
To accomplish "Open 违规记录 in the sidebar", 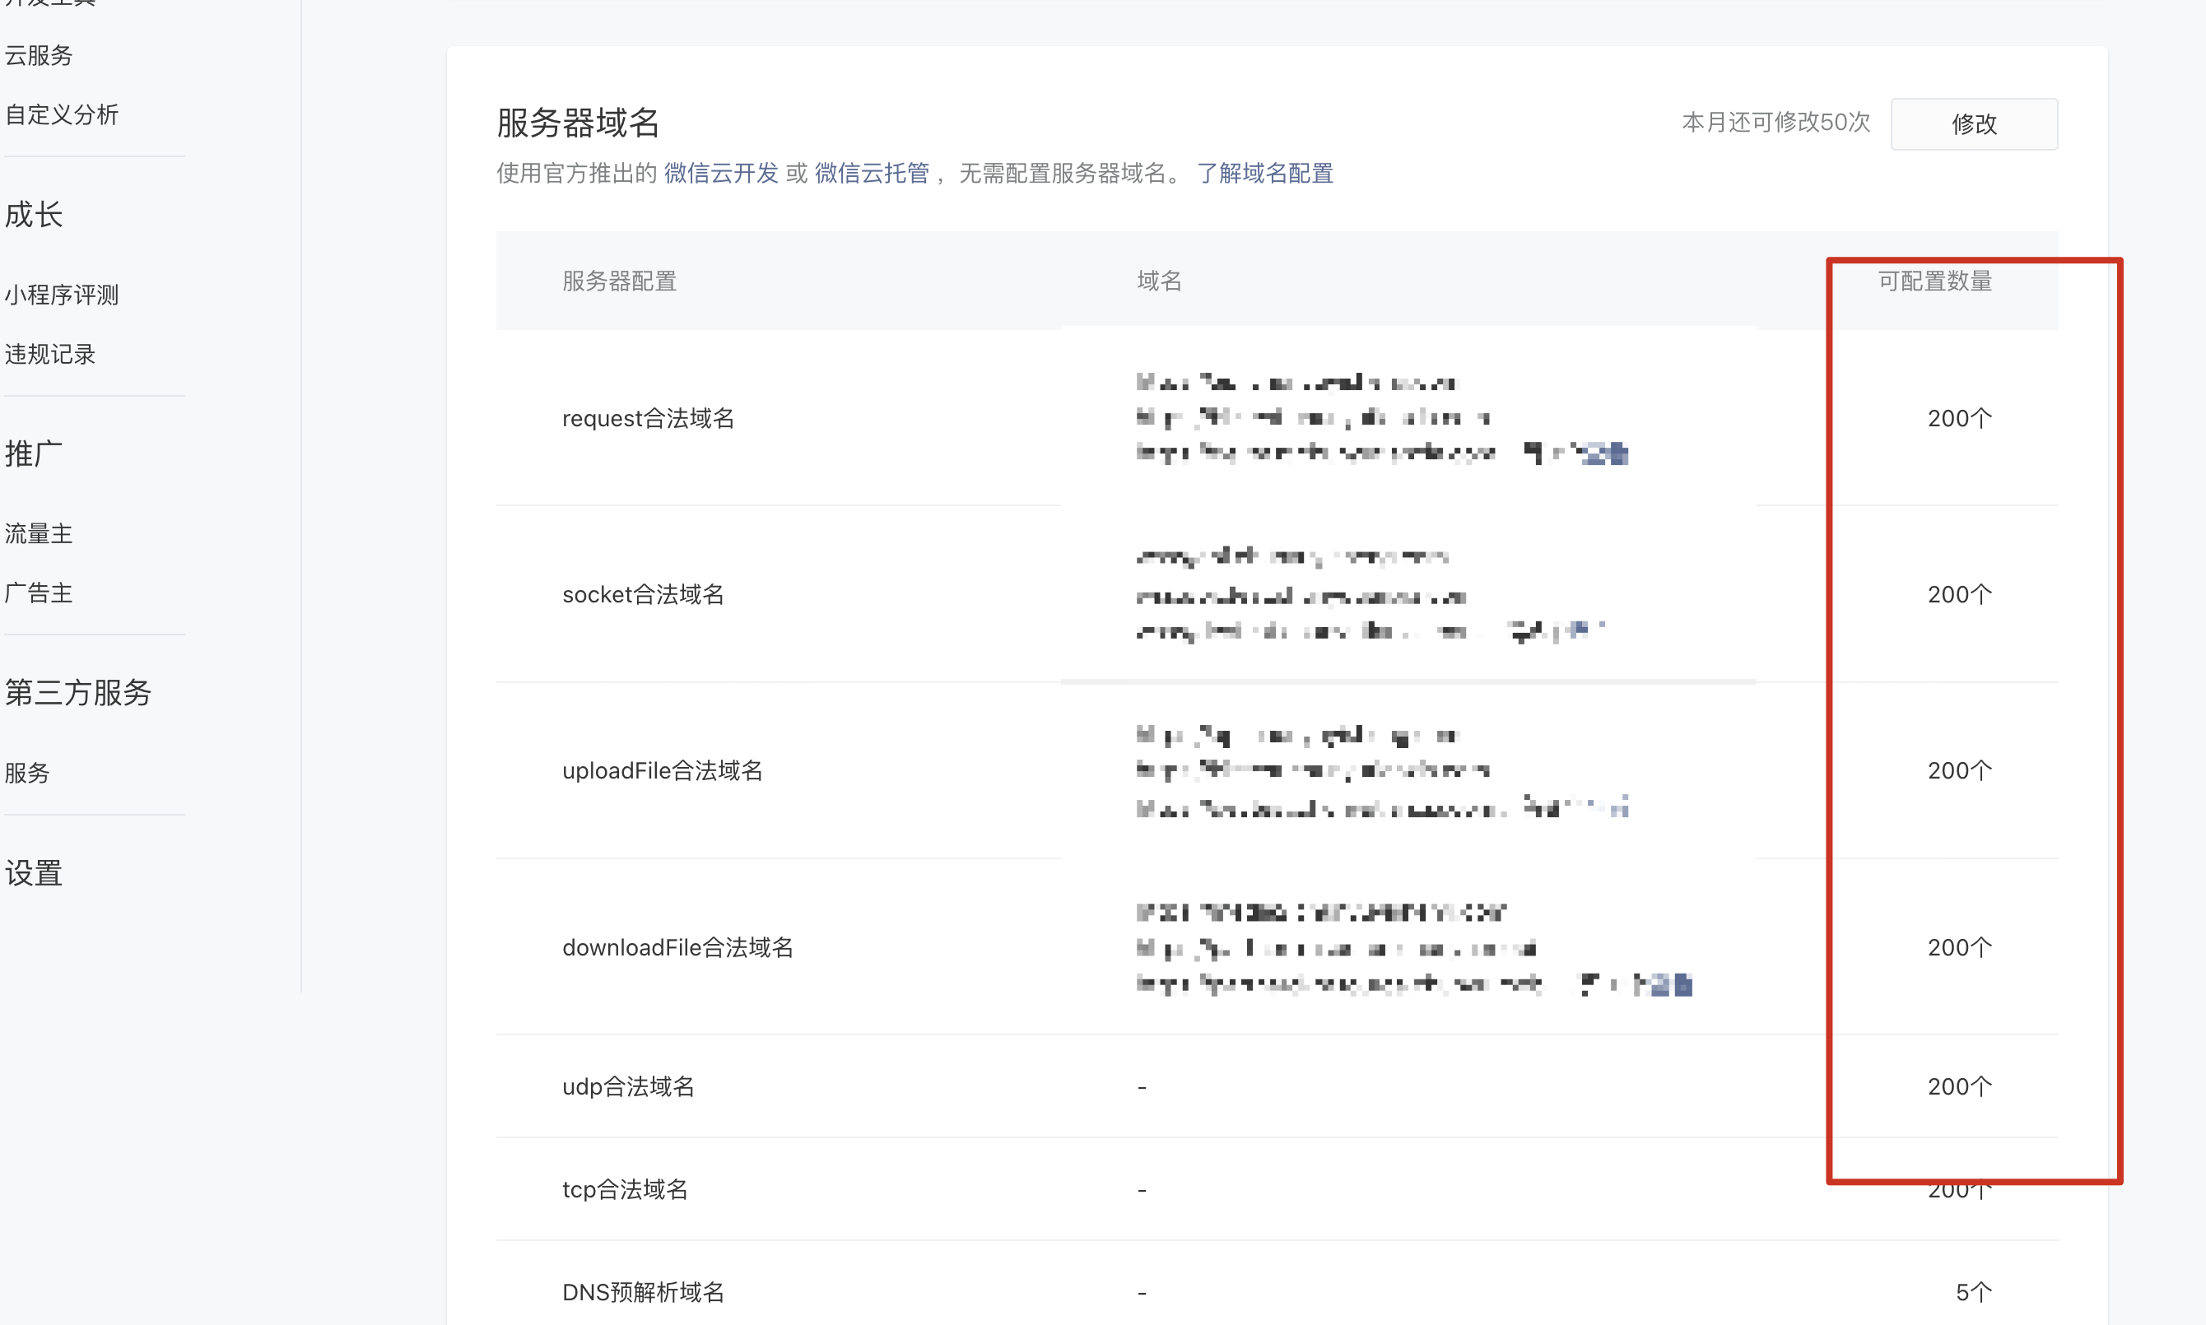I will point(50,355).
